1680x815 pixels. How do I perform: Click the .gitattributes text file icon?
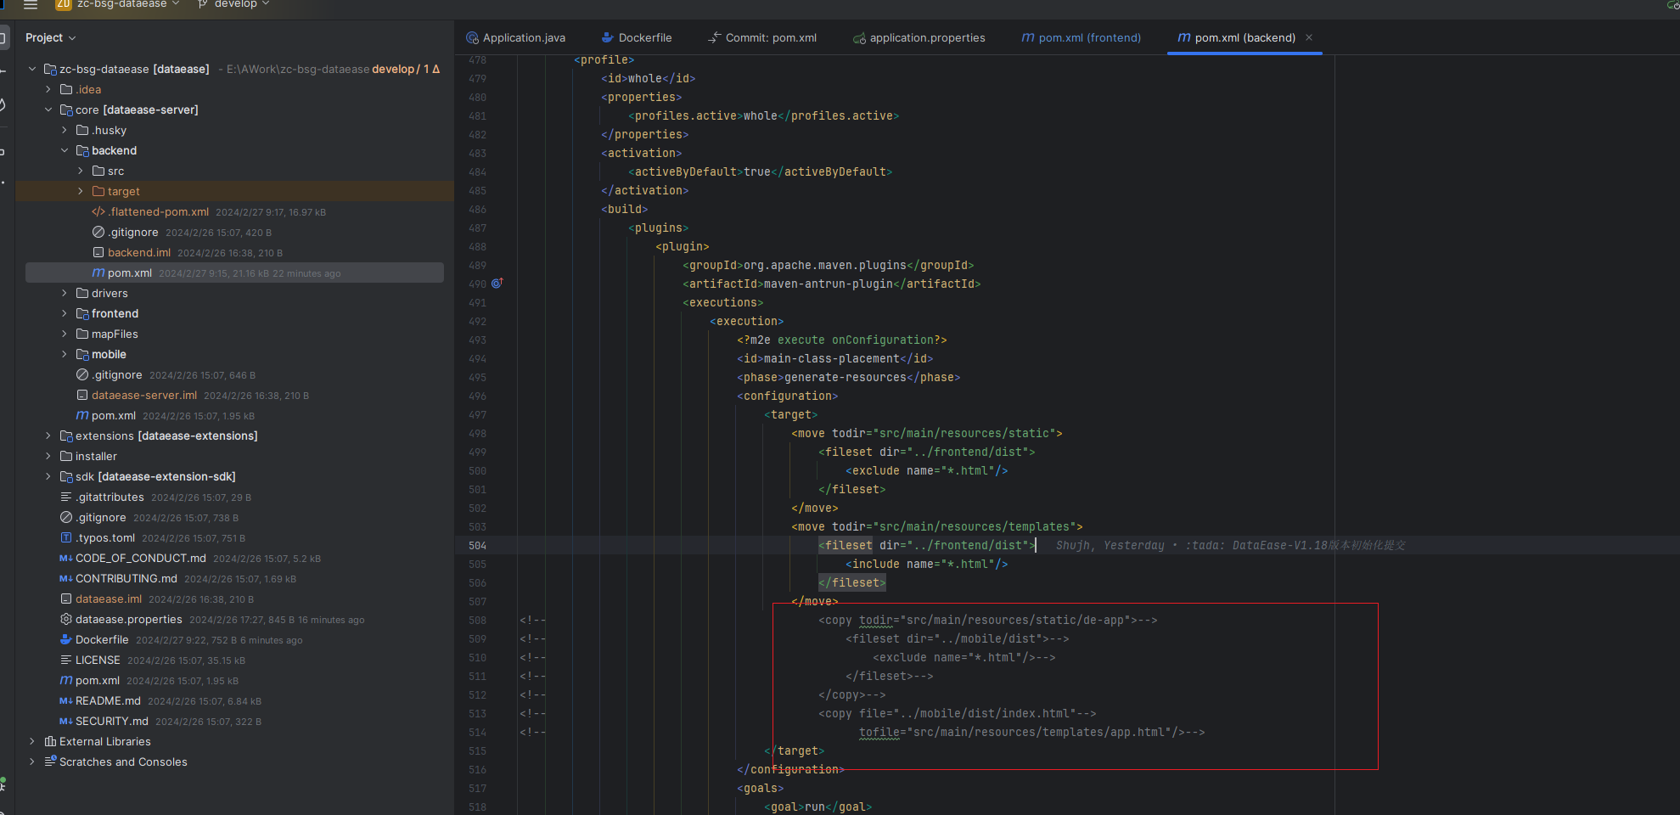[x=66, y=497]
